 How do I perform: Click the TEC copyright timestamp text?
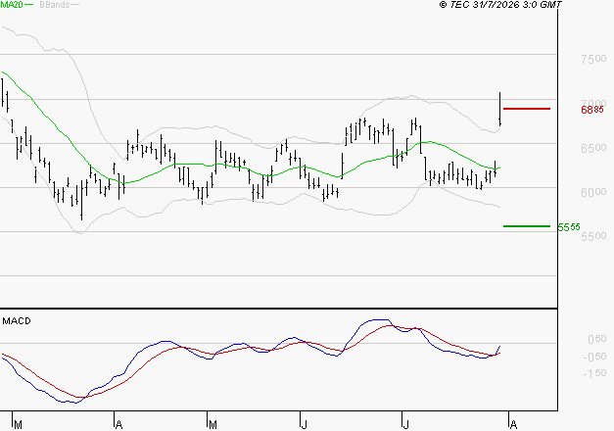[500, 5]
